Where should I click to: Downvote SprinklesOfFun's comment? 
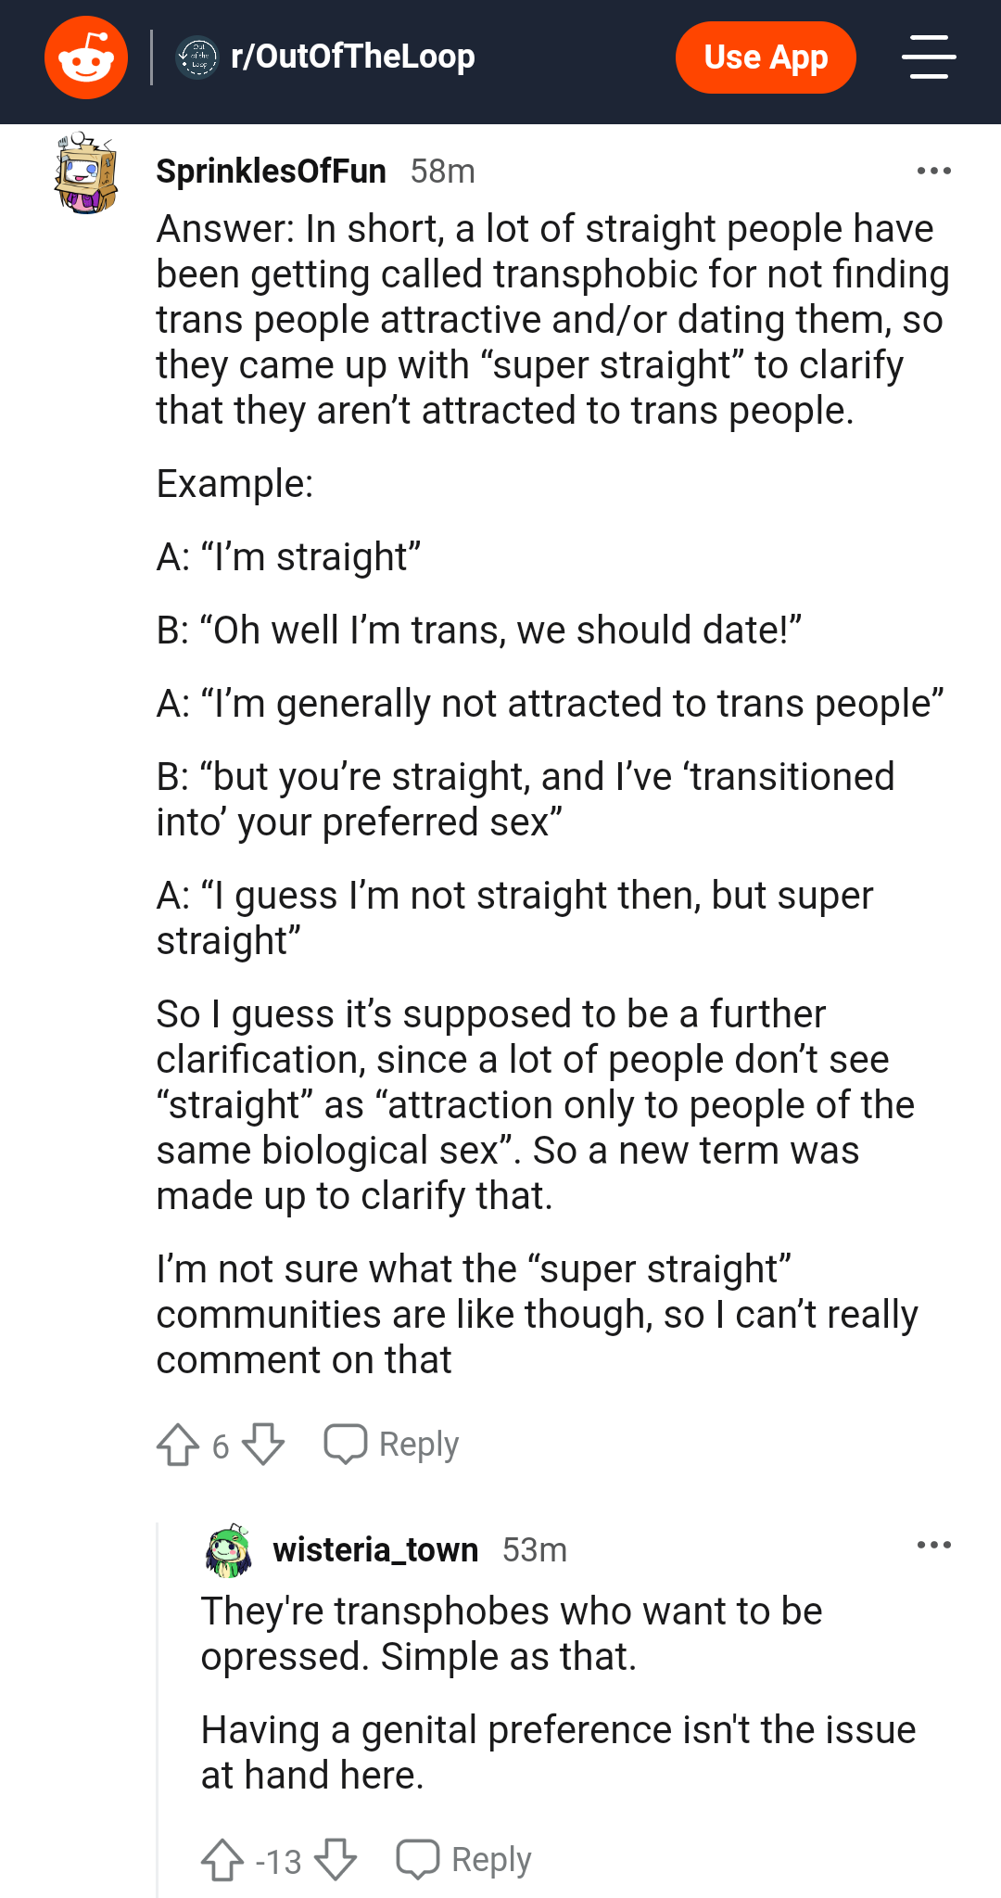click(263, 1445)
